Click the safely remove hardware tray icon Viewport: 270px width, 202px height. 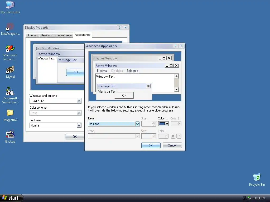249,198
